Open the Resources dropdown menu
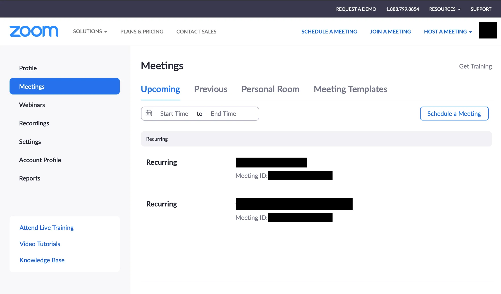Screen dimensions: 501x294 445,9
